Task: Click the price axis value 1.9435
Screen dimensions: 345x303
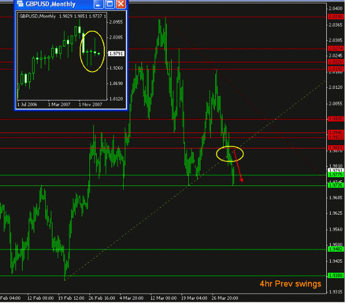Action: coord(336,261)
